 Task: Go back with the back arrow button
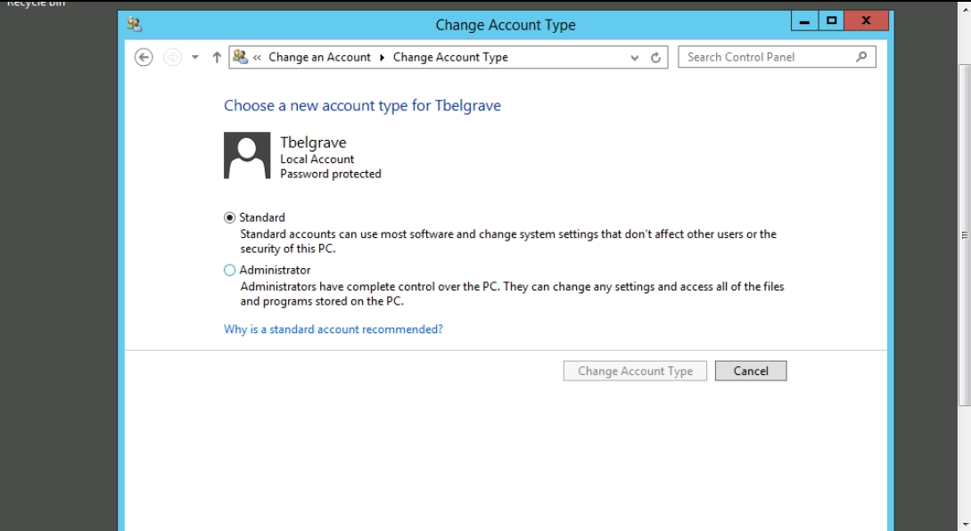point(144,58)
